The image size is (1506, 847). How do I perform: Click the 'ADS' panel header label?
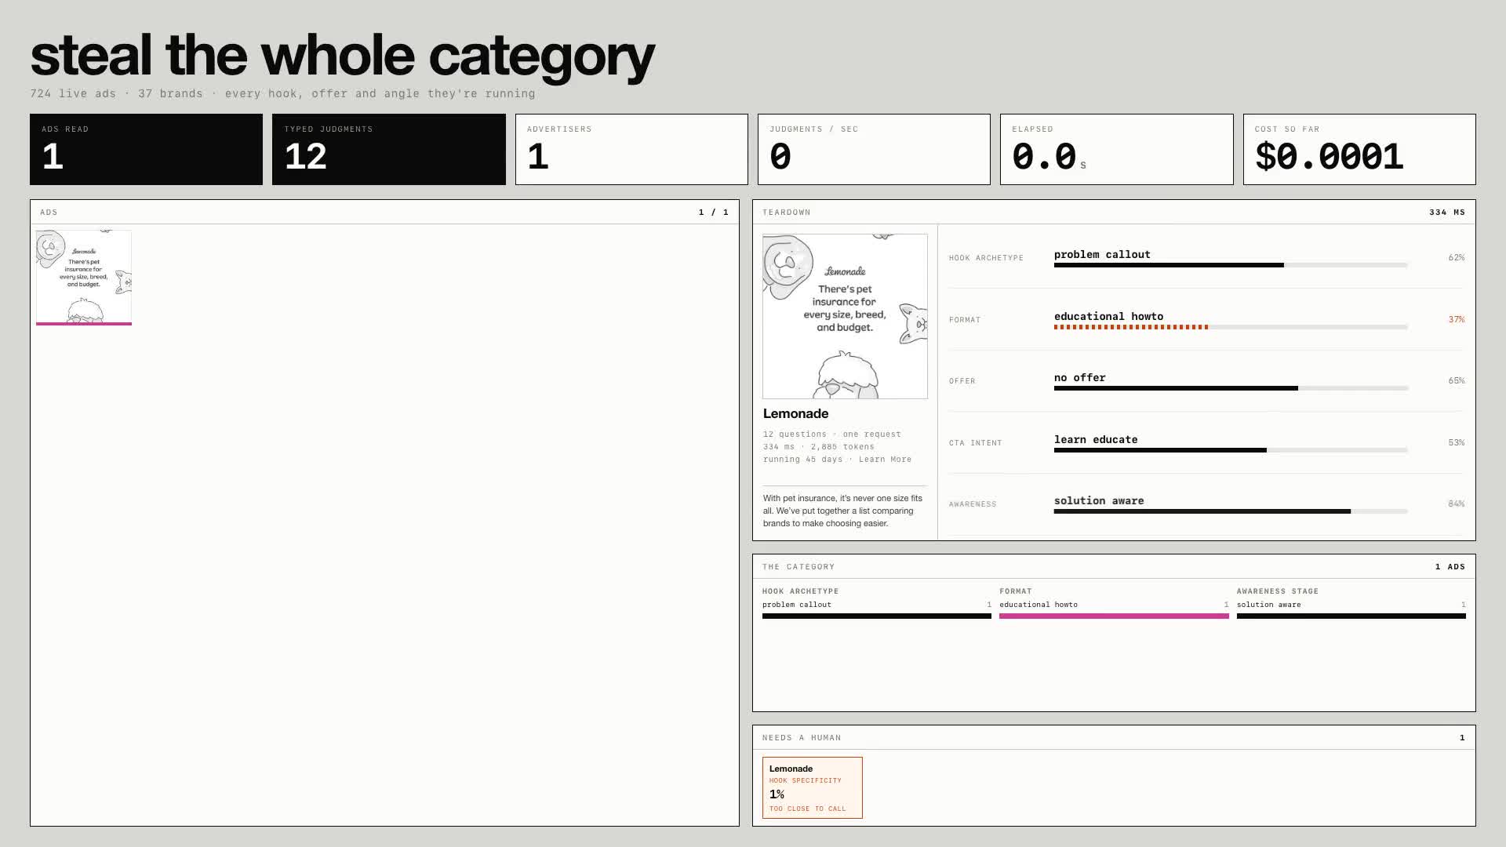49,213
